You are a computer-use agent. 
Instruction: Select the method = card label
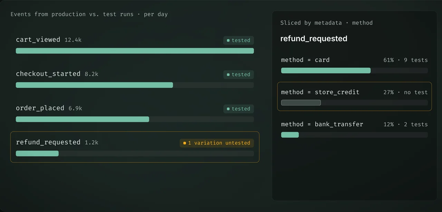point(305,60)
